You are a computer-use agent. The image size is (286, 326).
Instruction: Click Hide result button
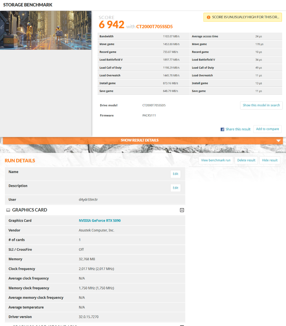(x=270, y=160)
